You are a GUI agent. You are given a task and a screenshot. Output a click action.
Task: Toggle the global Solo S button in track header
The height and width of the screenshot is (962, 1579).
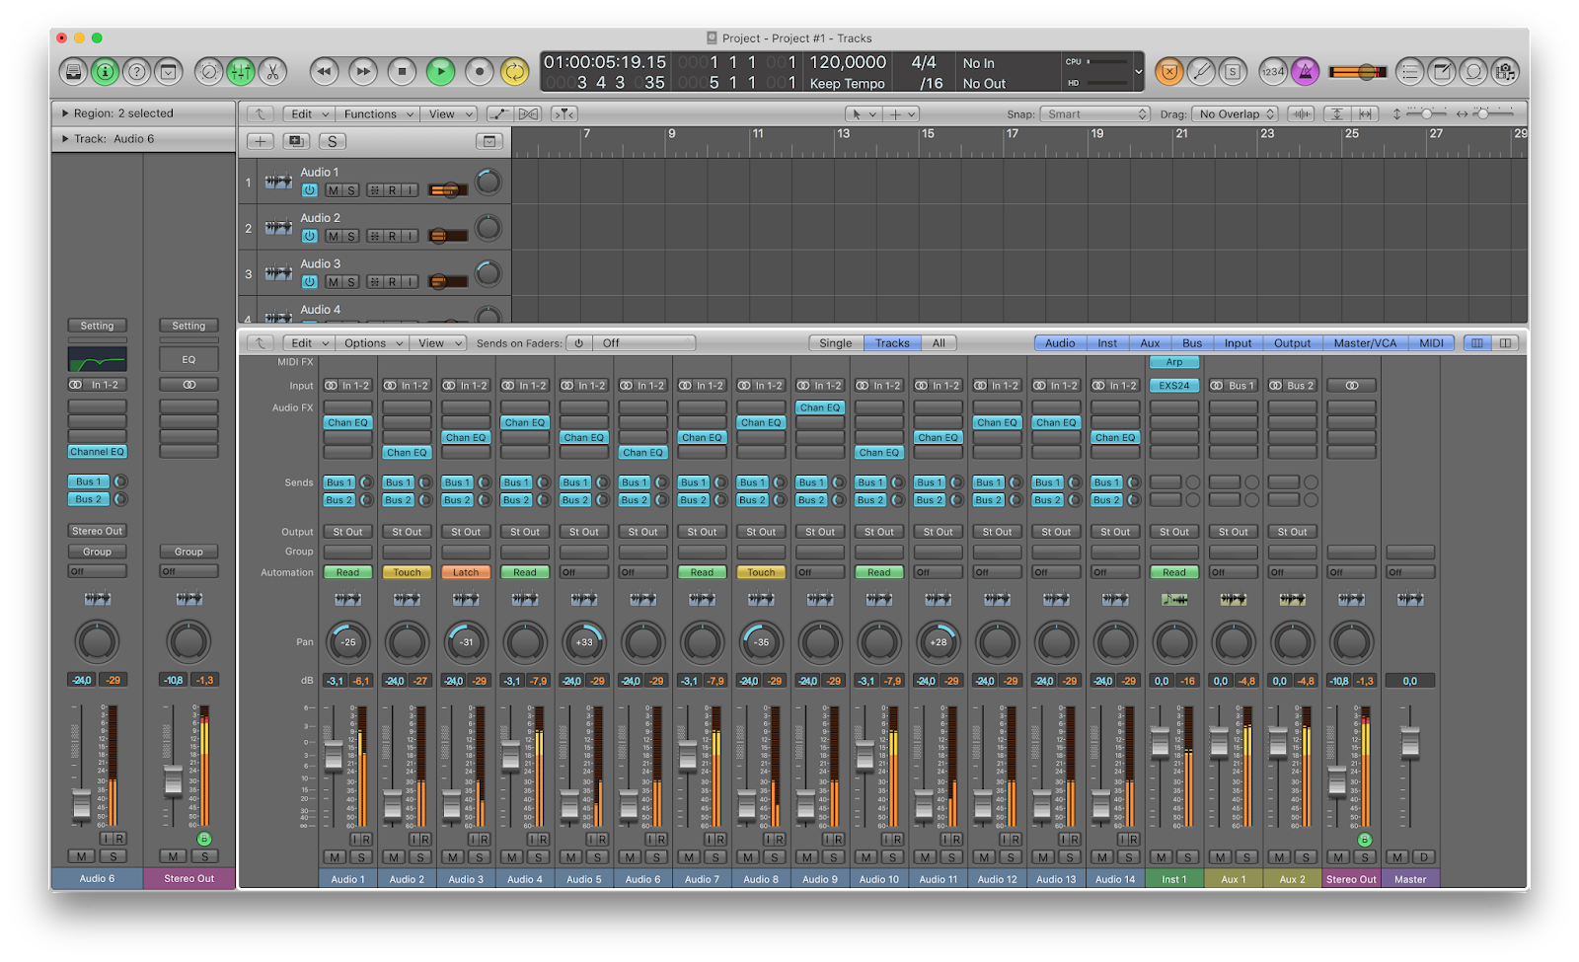click(333, 142)
